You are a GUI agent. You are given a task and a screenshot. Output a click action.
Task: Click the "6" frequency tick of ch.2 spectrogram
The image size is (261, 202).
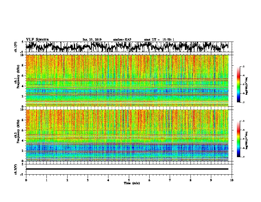click(23, 130)
